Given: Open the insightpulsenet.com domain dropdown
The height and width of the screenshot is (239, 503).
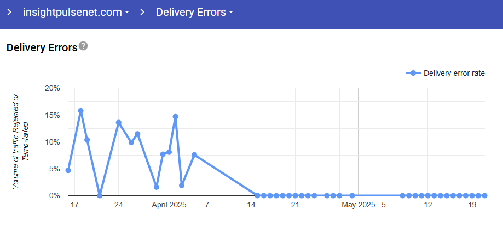Looking at the screenshot, I should pyautogui.click(x=76, y=12).
